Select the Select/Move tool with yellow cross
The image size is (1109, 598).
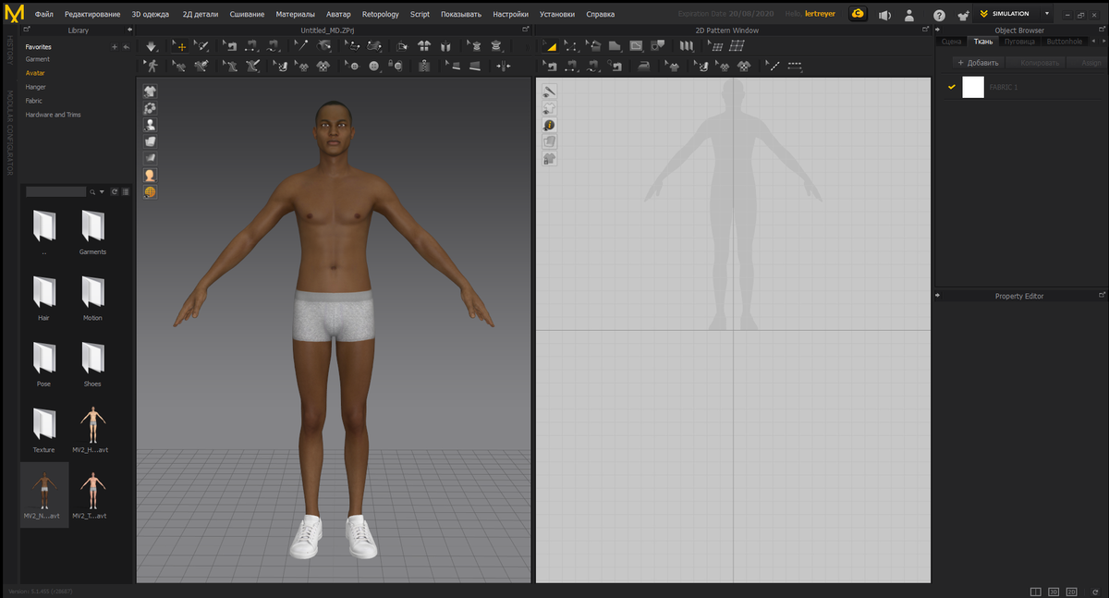coord(179,46)
